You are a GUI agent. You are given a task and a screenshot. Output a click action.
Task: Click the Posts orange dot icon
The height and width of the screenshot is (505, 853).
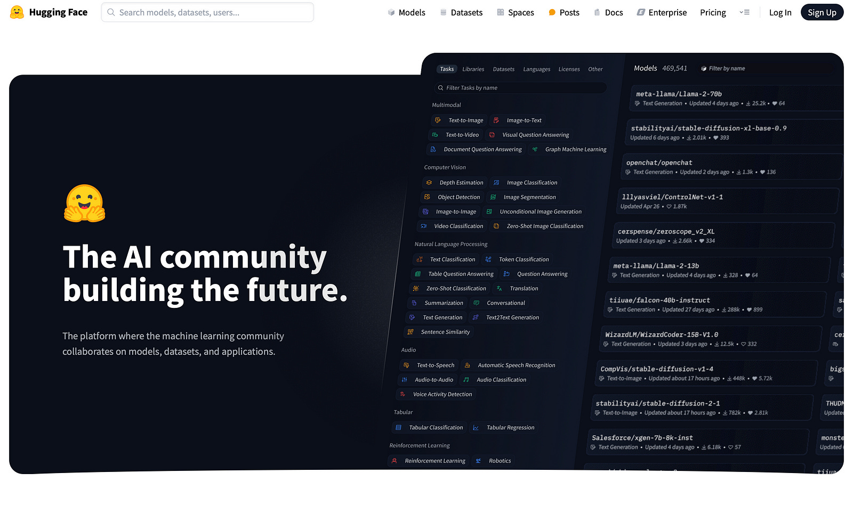click(552, 12)
